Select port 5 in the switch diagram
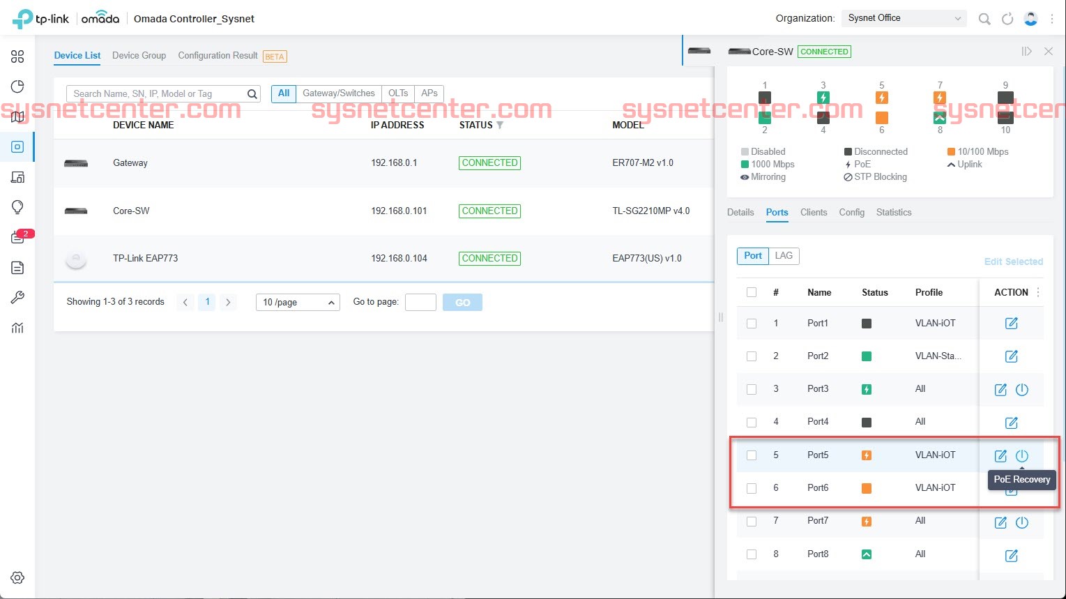The width and height of the screenshot is (1066, 599). click(882, 98)
